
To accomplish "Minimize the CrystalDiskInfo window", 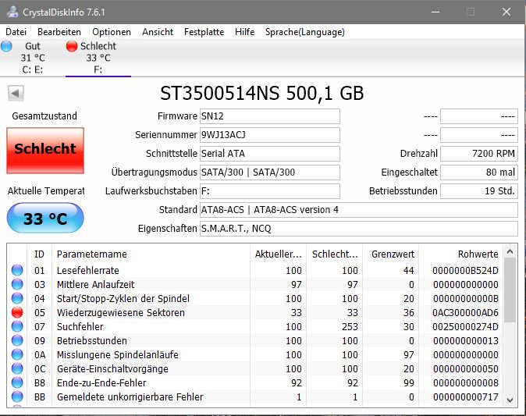I will (435, 12).
